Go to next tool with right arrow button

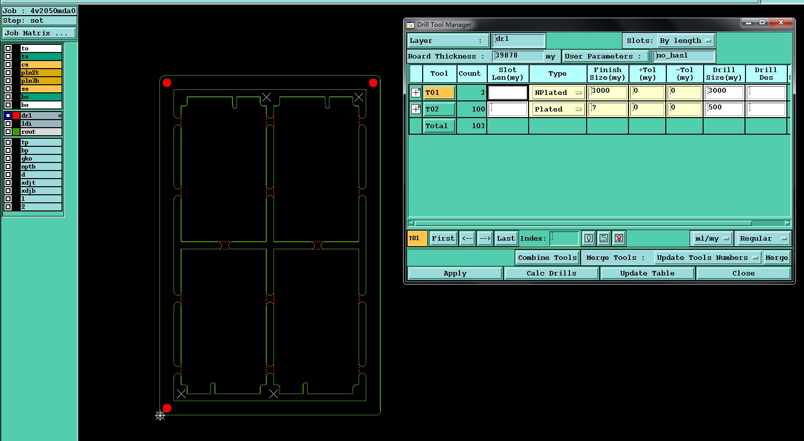485,238
